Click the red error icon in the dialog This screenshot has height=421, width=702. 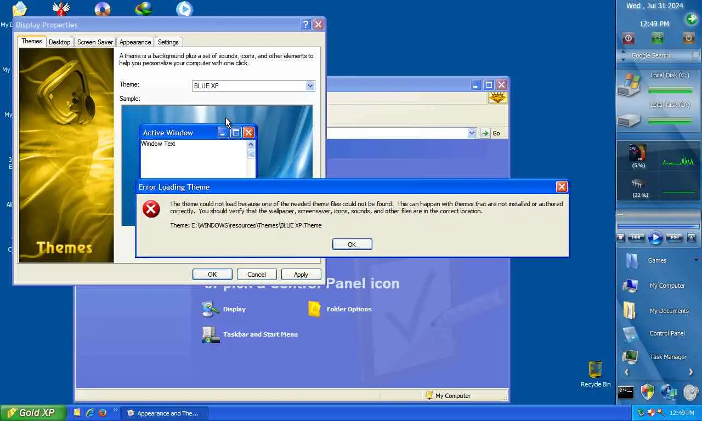point(151,209)
